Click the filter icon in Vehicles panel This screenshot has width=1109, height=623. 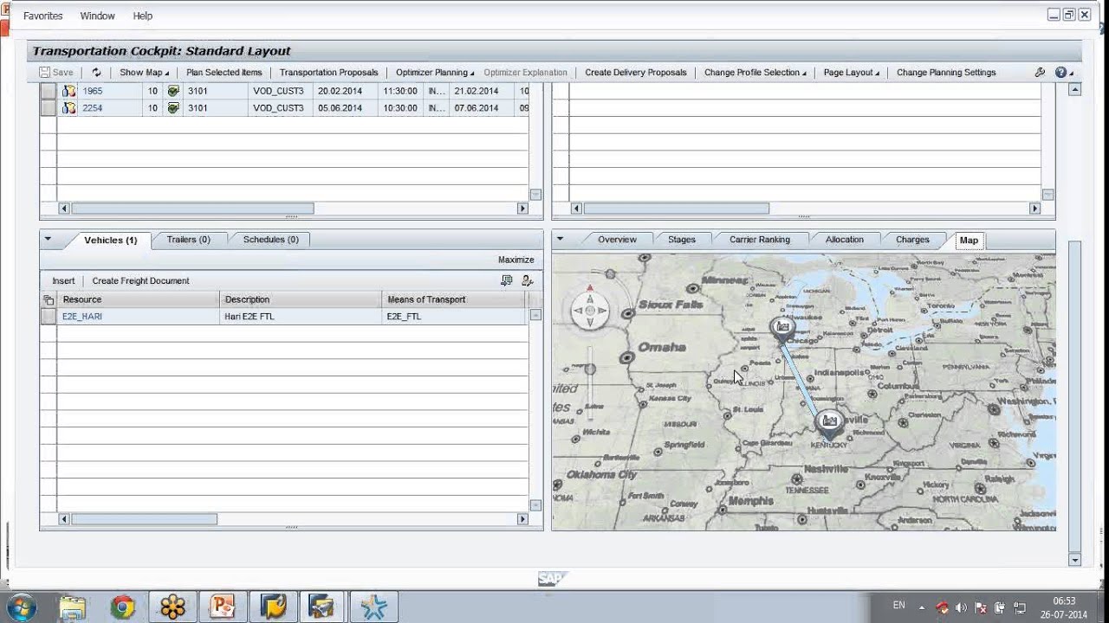pyautogui.click(x=507, y=280)
